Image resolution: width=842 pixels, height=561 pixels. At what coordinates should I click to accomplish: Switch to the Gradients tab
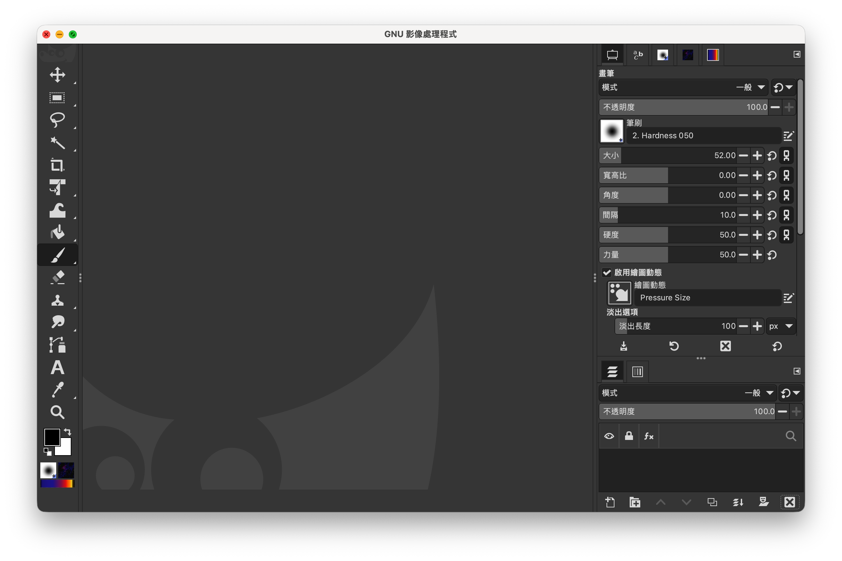point(712,55)
